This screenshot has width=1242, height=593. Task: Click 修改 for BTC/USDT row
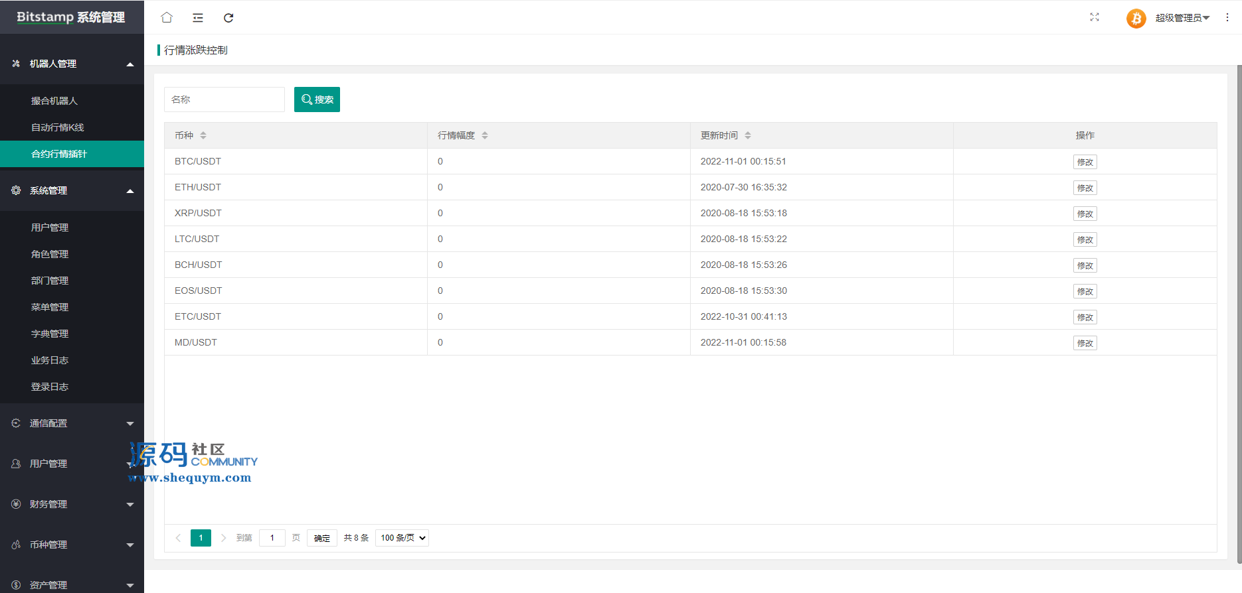pos(1085,162)
